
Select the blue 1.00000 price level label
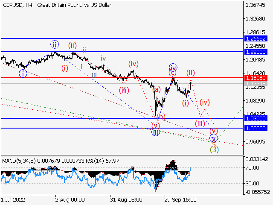coord(256,128)
